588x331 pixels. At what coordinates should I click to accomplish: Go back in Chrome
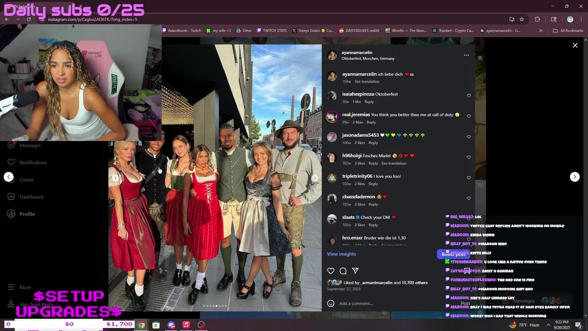click(x=6, y=19)
